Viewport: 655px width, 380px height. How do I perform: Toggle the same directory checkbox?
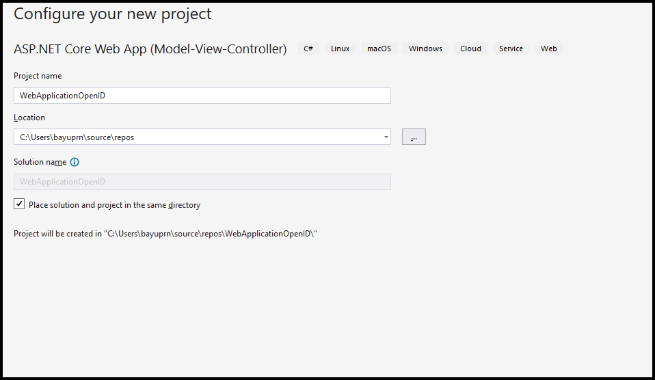pos(19,204)
